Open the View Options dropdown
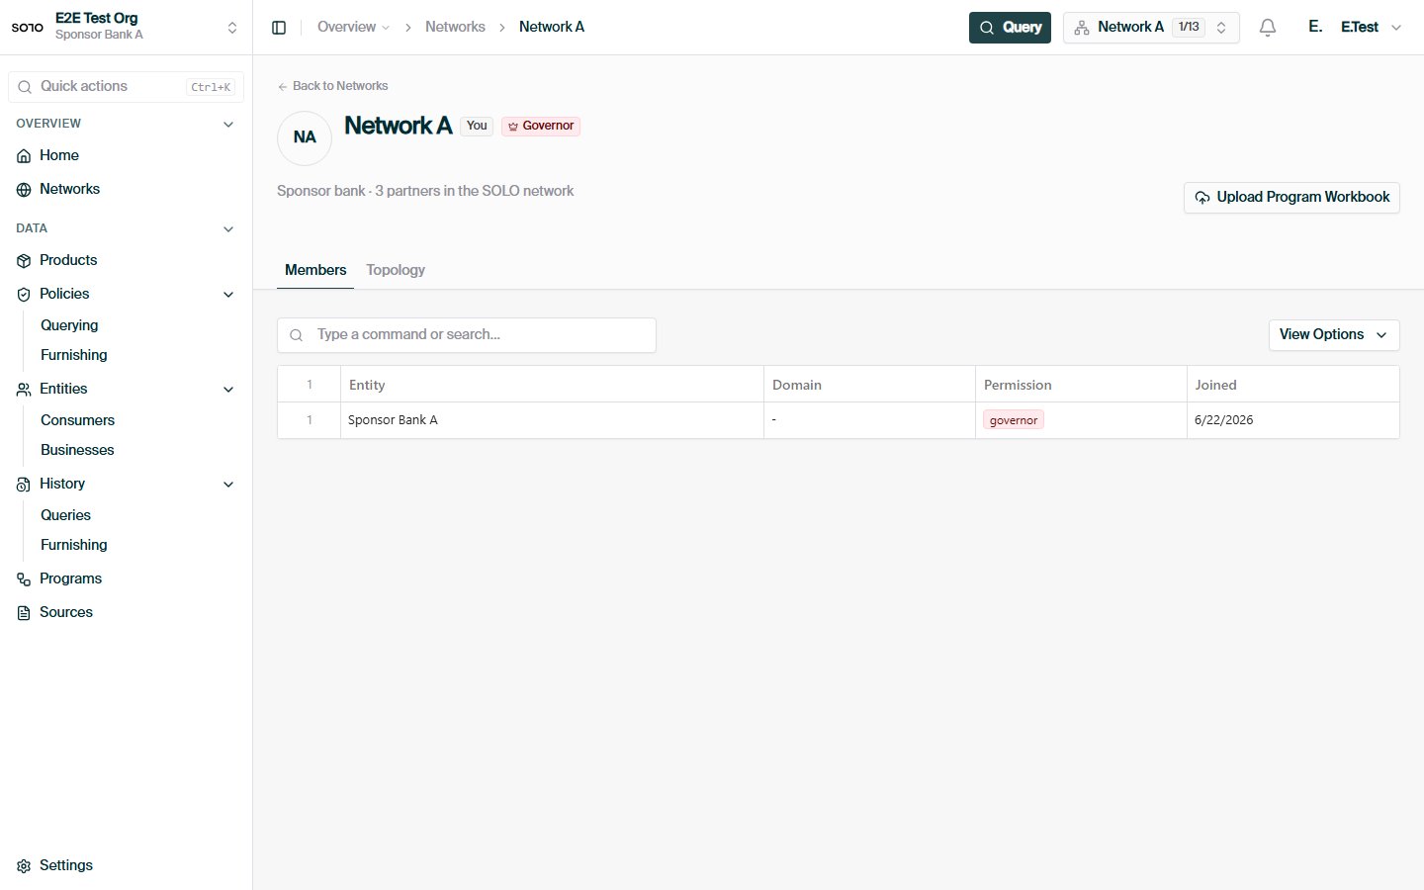The height and width of the screenshot is (890, 1424). [1334, 334]
